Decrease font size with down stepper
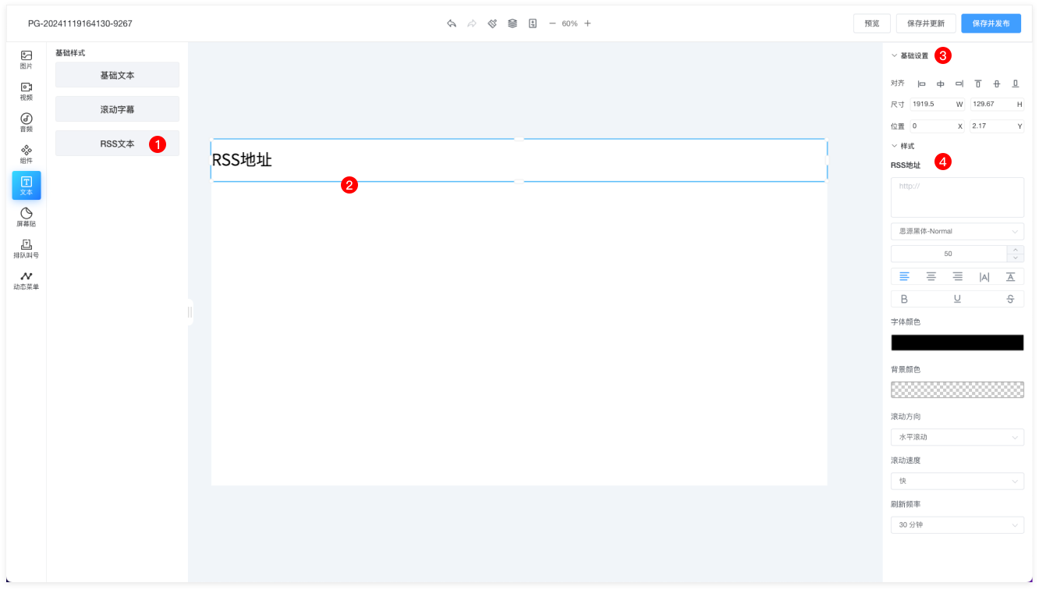1039x590 pixels. (1016, 258)
